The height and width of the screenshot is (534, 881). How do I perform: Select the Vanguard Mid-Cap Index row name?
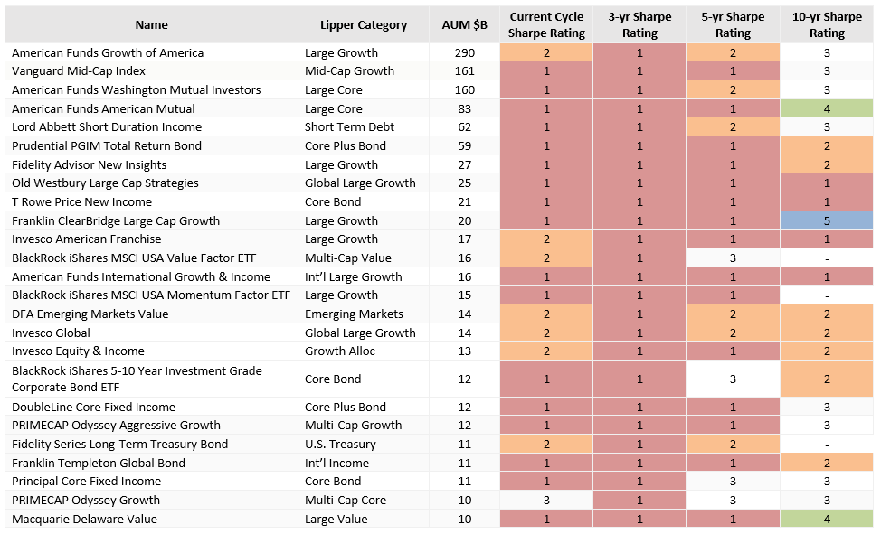click(79, 70)
